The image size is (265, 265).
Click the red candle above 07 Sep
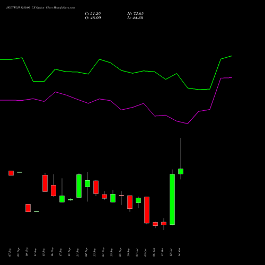pyautogui.click(x=11, y=173)
